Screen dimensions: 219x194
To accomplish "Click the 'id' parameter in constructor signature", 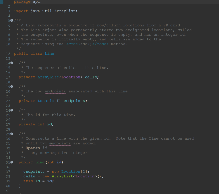I will point(59,162).
